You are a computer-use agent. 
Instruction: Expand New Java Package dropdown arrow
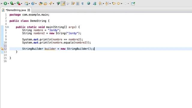click(x=29, y=4)
